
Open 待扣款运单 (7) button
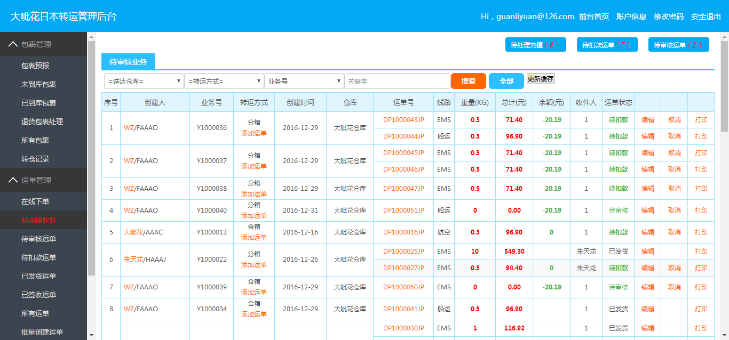[x=607, y=45]
